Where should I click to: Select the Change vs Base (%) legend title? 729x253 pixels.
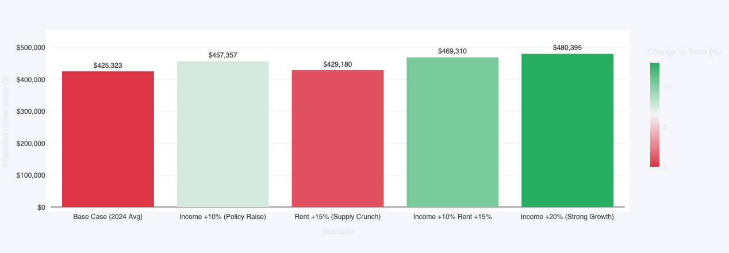point(684,52)
